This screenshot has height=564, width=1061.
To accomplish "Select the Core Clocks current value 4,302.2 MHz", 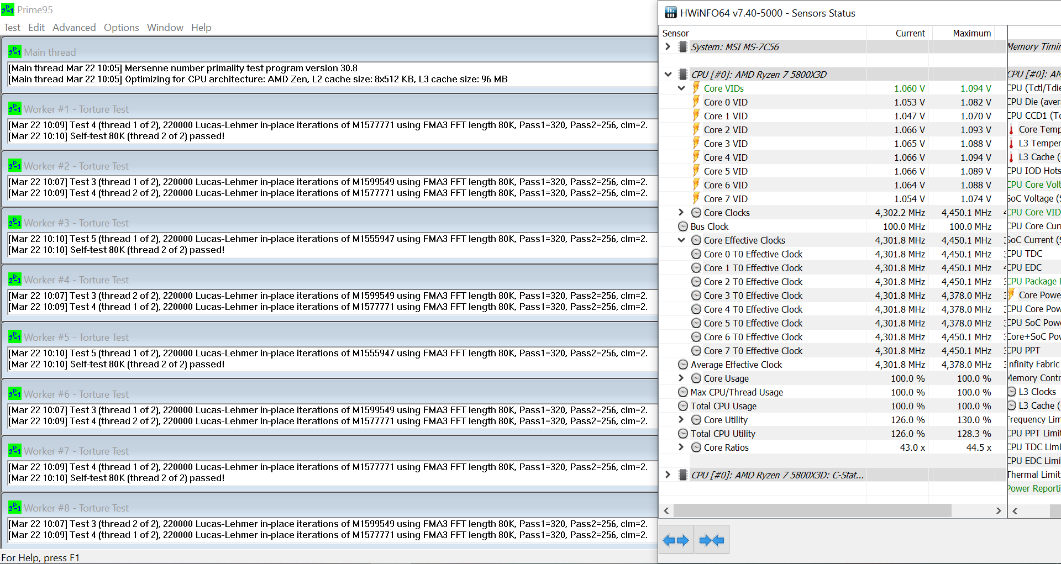I will [x=900, y=213].
